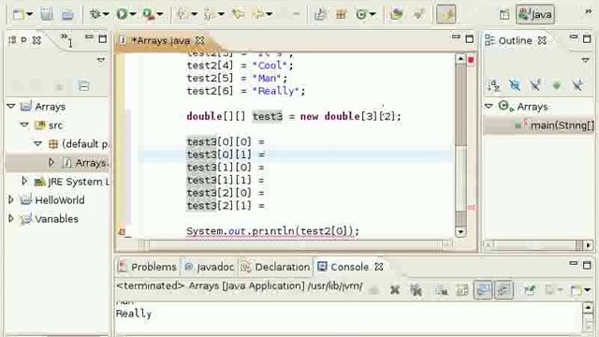The image size is (599, 337).
Task: Select the src folder in the tree
Action: tap(55, 125)
